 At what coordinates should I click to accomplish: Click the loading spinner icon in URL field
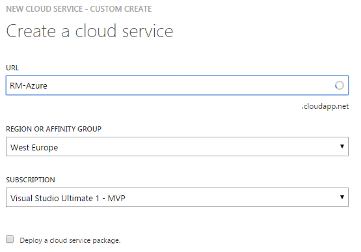click(339, 85)
